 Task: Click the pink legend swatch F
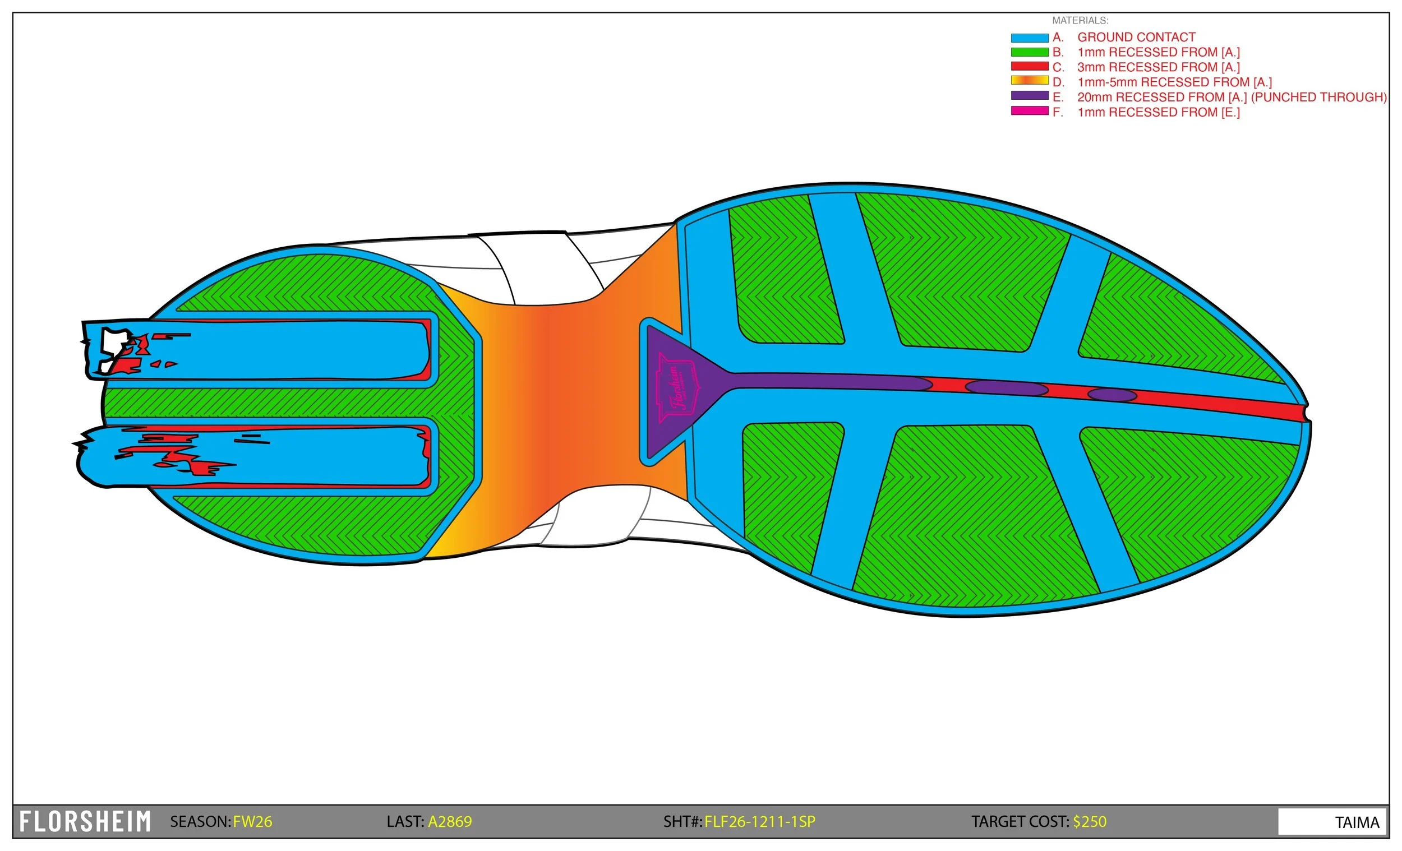point(1029,111)
